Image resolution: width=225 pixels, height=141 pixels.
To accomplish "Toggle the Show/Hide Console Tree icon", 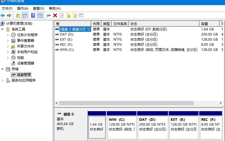I will coord(24,15).
